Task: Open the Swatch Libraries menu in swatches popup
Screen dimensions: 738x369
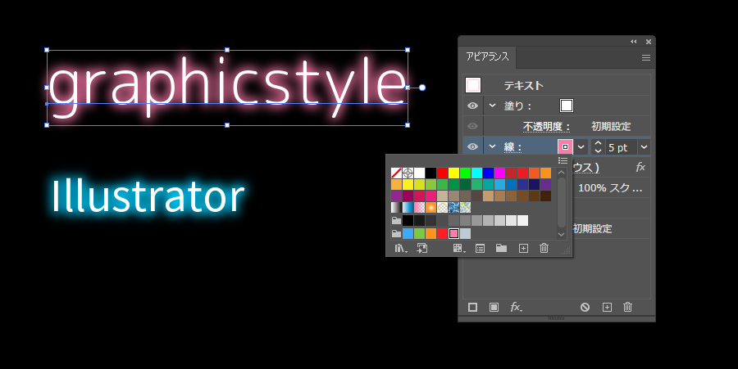Action: (400, 249)
